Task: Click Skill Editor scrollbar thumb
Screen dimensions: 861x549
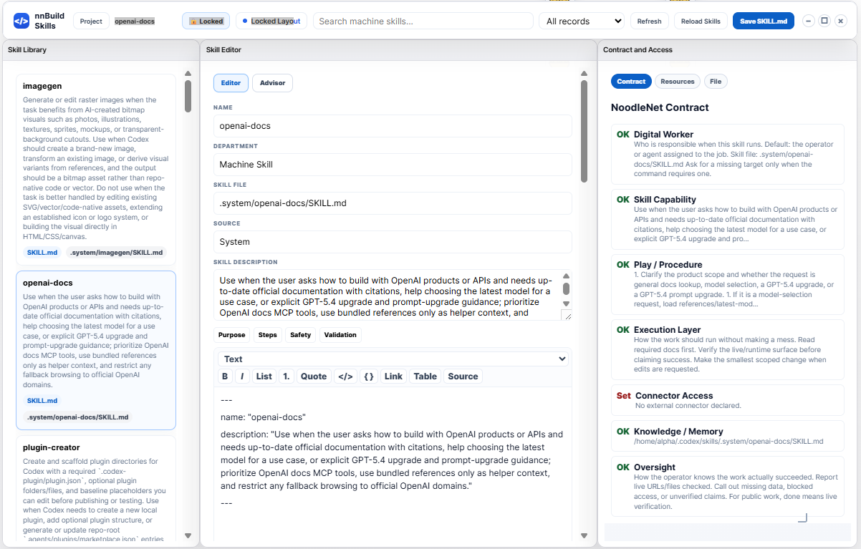Action: [x=584, y=131]
